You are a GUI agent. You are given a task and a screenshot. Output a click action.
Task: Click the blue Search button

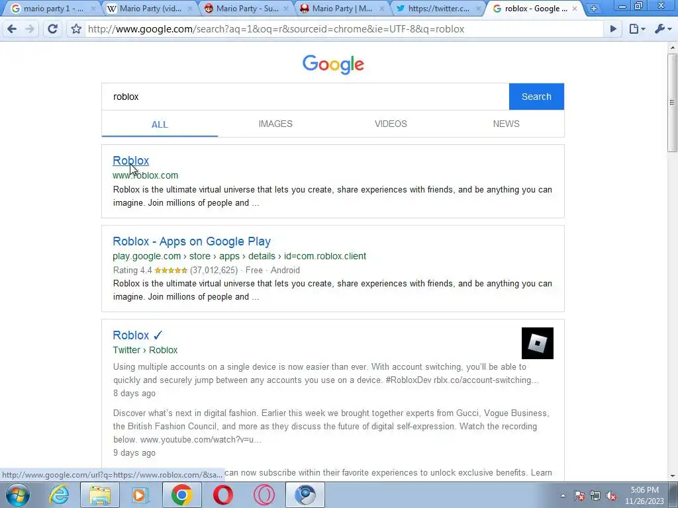[536, 97]
